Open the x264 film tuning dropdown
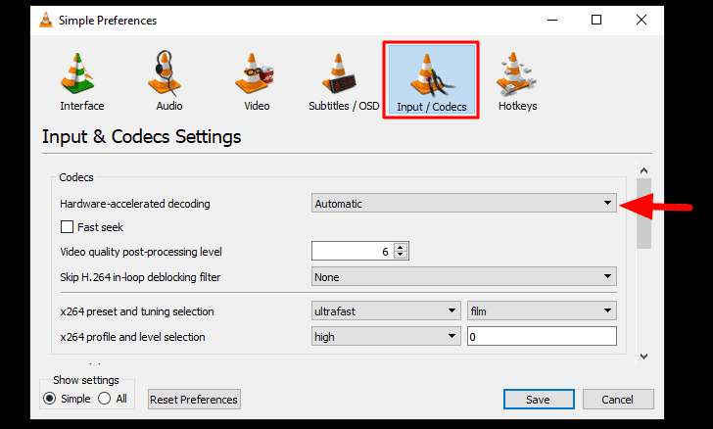The width and height of the screenshot is (713, 429). coord(542,310)
